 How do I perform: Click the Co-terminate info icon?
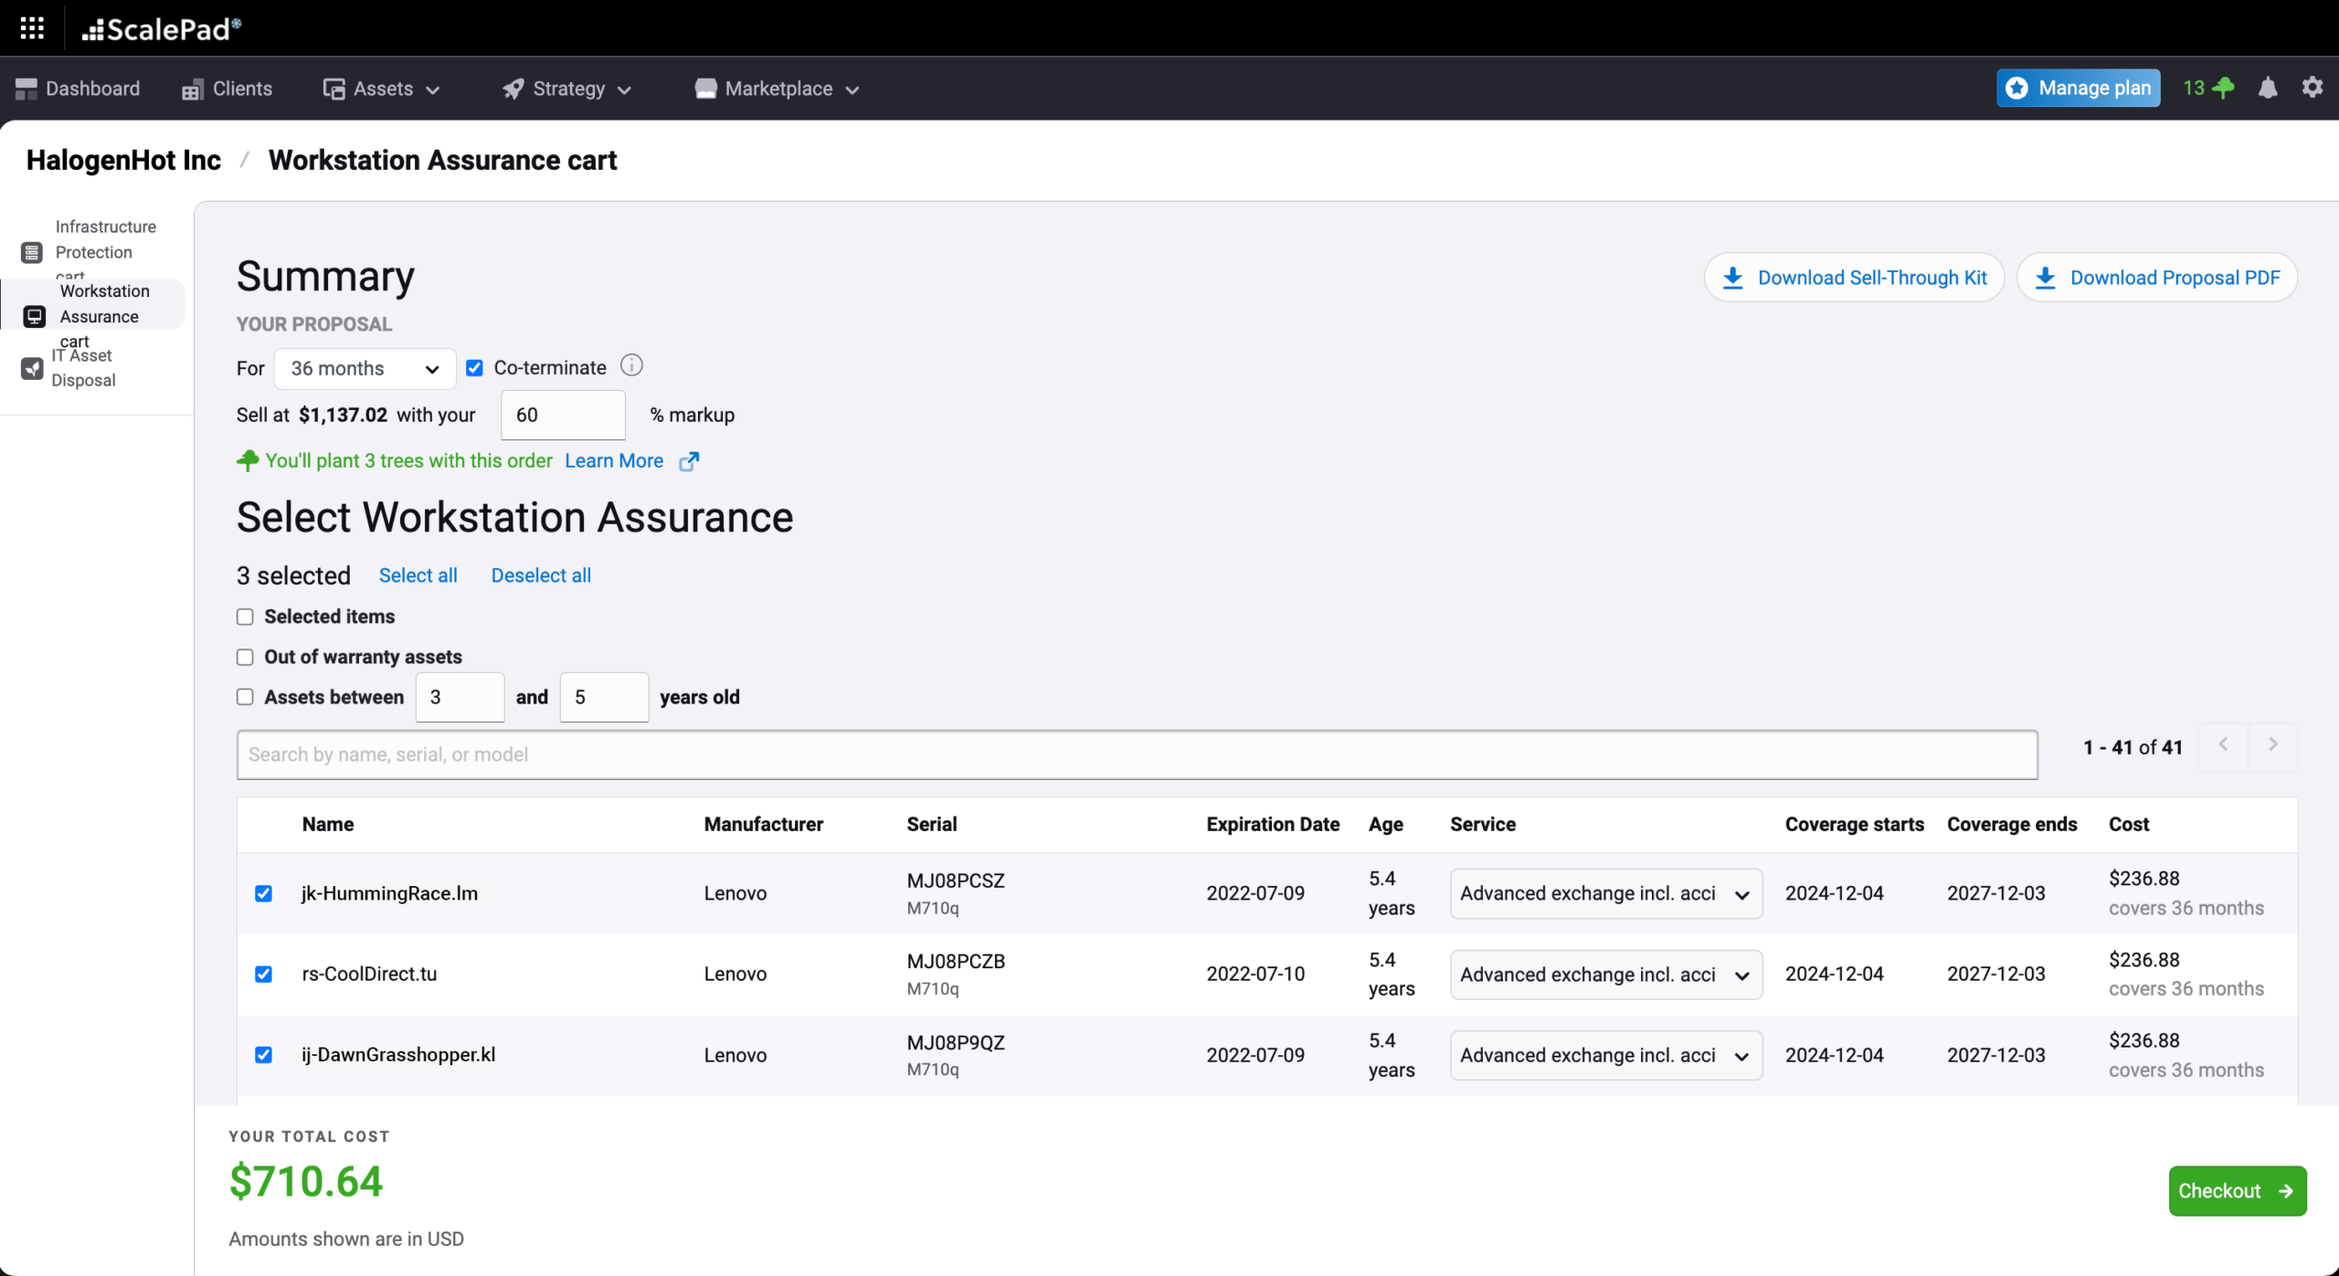pyautogui.click(x=631, y=366)
